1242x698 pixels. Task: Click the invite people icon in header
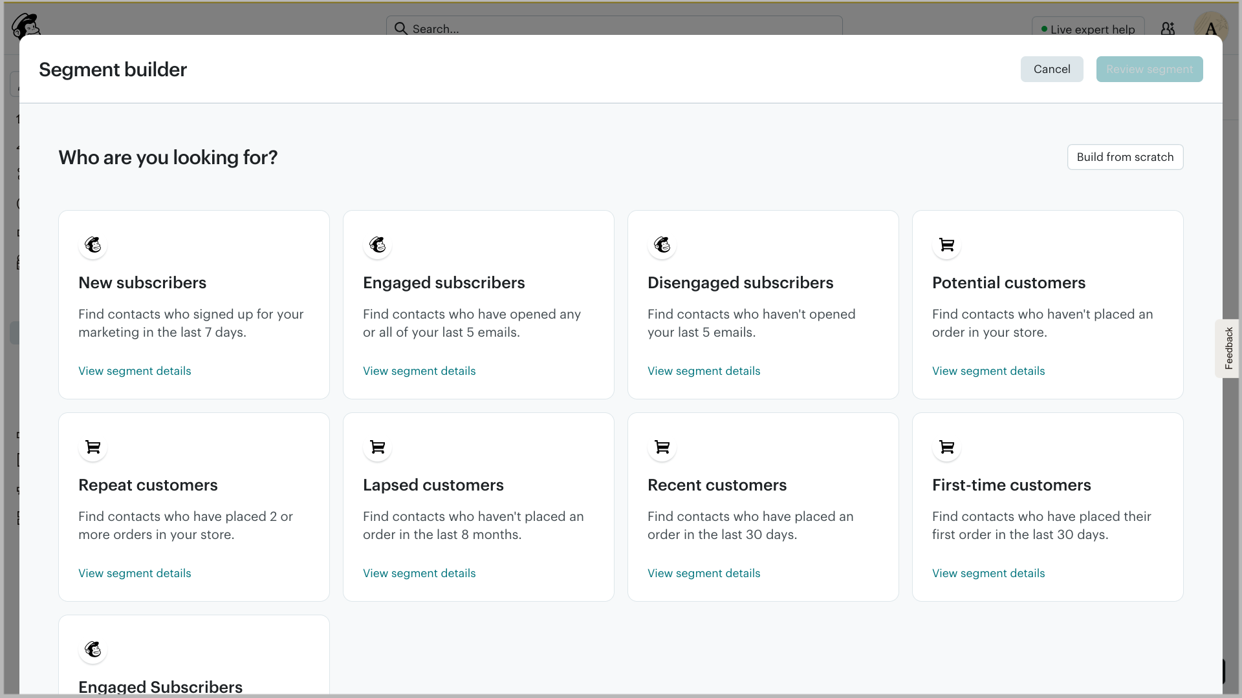click(1168, 28)
